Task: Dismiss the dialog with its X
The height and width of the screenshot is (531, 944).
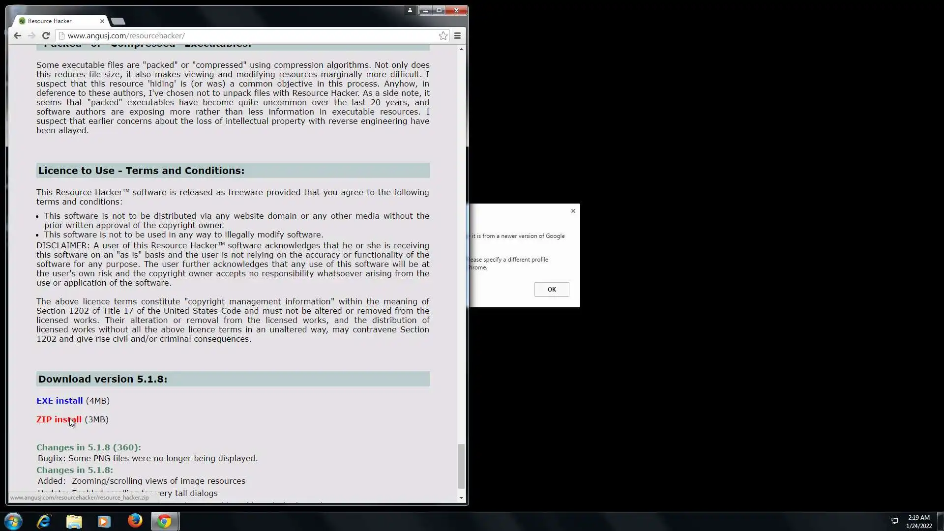Action: [x=573, y=211]
